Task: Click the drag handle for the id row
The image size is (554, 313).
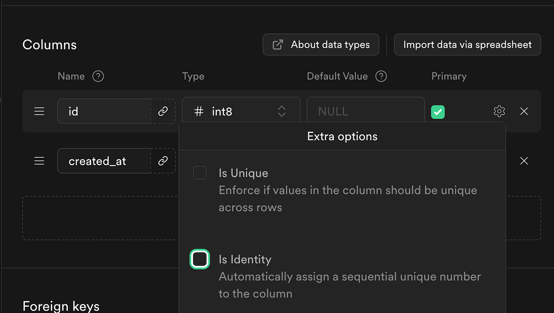Action: click(39, 111)
